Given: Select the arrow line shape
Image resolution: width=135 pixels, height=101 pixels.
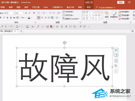Looking at the screenshot, I should pyautogui.click(x=93, y=12).
